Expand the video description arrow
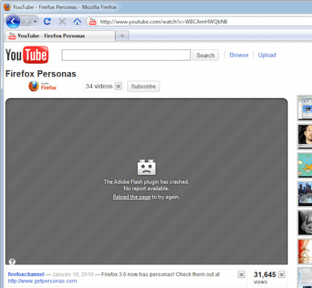The width and height of the screenshot is (312, 288). pos(241,274)
